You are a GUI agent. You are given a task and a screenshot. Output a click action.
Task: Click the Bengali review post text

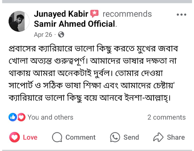click(x=93, y=73)
